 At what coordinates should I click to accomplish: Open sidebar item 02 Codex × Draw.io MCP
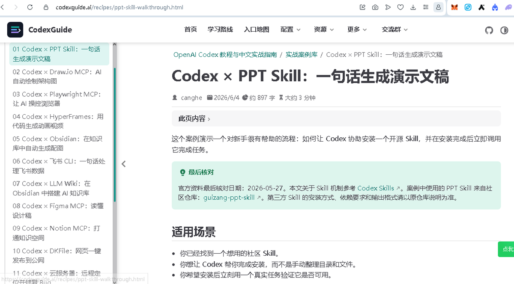59,76
